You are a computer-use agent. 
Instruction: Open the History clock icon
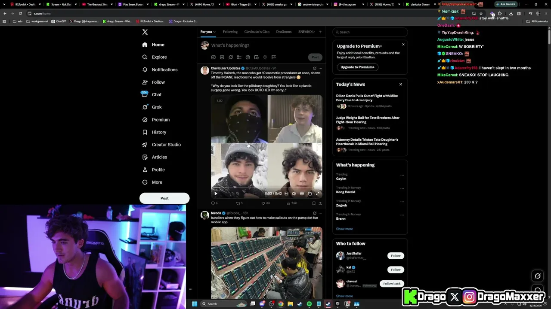[x=145, y=132]
